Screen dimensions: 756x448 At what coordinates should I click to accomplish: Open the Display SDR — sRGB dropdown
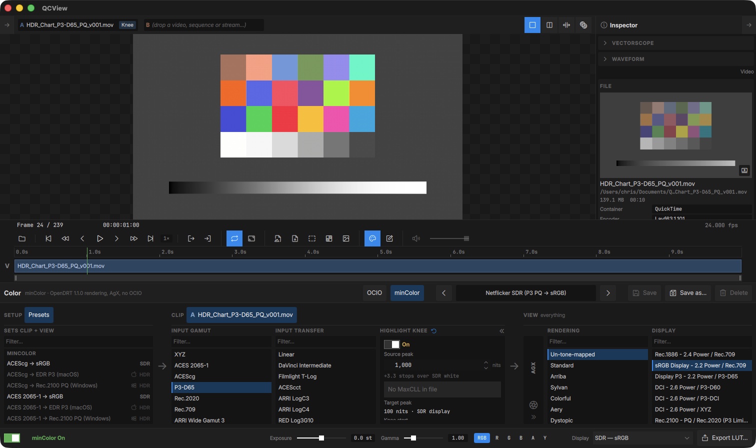coord(643,438)
